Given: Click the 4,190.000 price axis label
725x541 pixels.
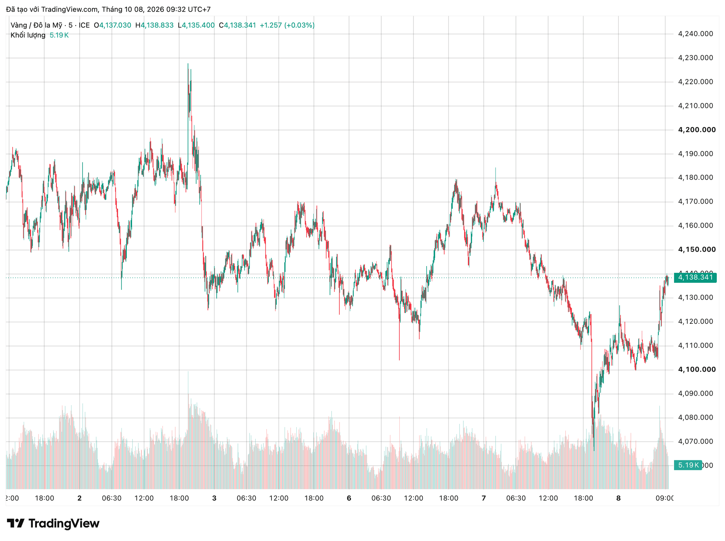Looking at the screenshot, I should [695, 154].
